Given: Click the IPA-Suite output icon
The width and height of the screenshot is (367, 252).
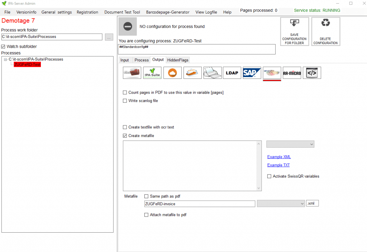Looking at the screenshot, I should point(152,73).
